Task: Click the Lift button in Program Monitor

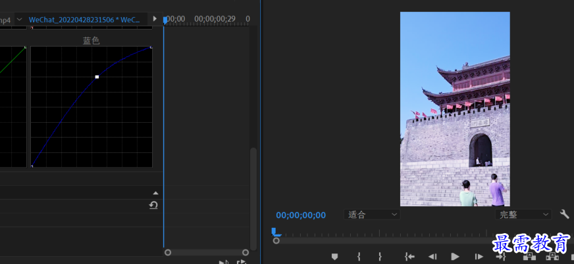Action: 529,257
